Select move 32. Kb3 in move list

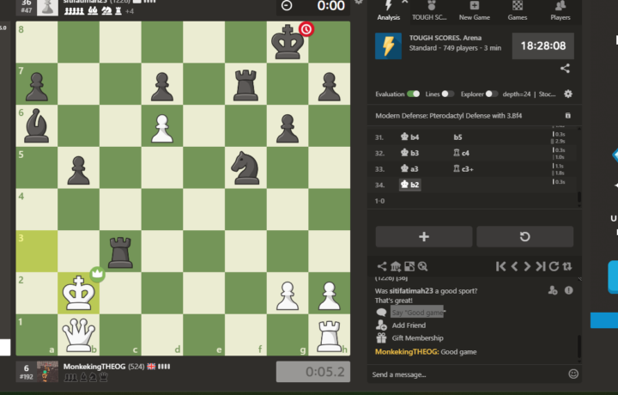409,153
